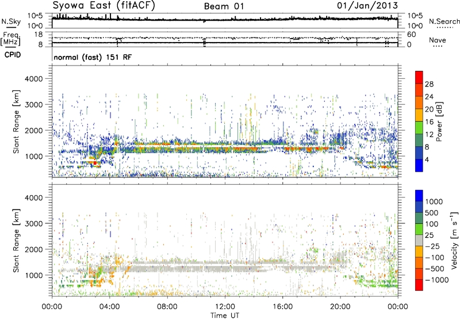This screenshot has width=460, height=319.
Task: Click the "2000" tick of the velocity panel
Action: (34, 249)
